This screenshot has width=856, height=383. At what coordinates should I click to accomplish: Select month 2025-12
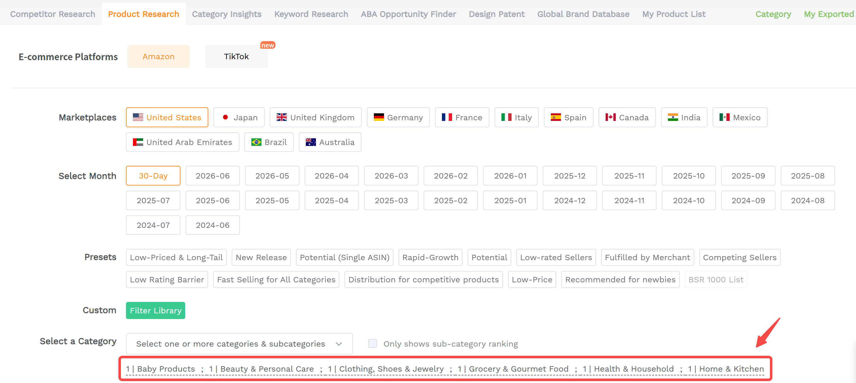click(570, 176)
